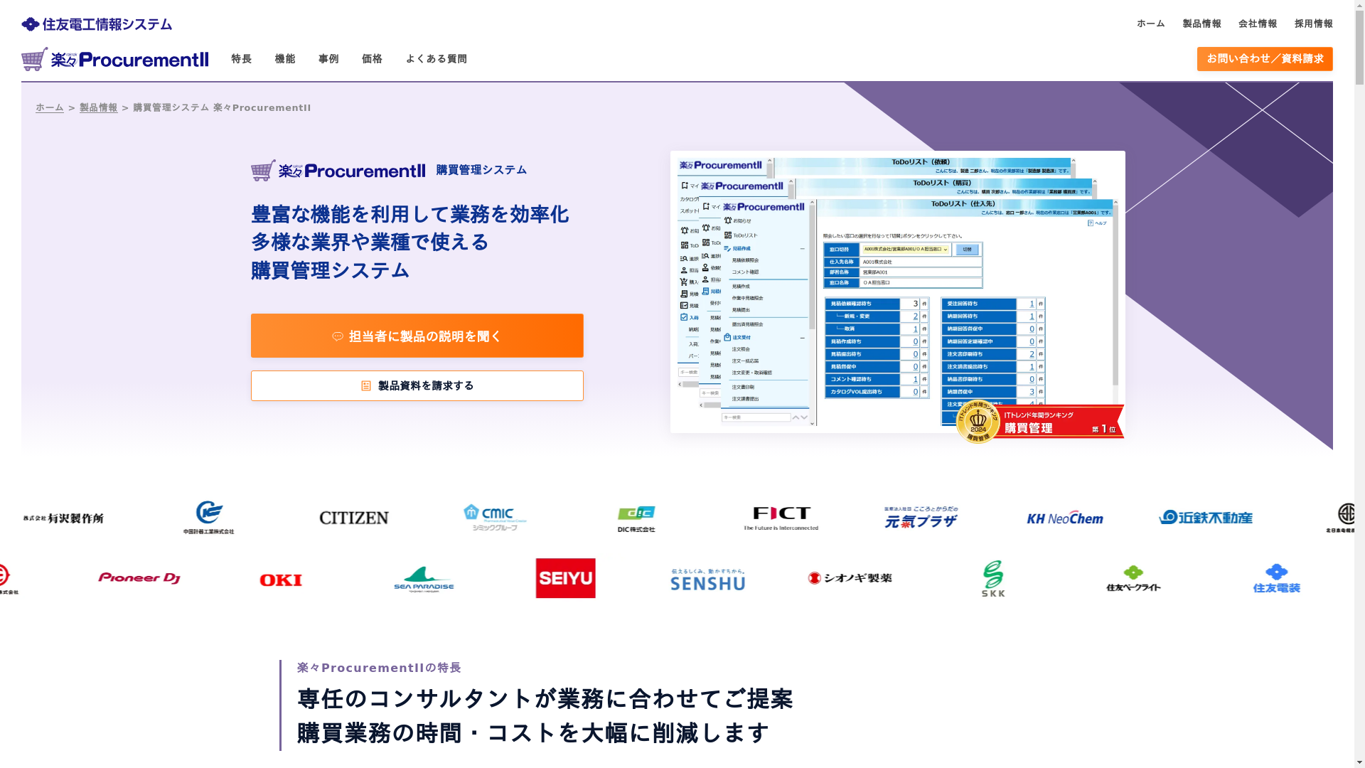
Task: Click the CITIZEN logo
Action: (354, 518)
